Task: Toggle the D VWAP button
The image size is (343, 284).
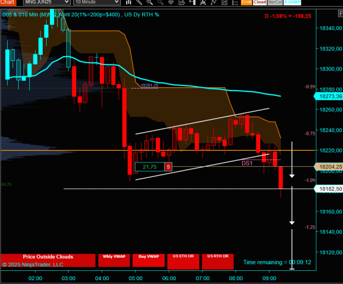Action: click(x=293, y=2)
